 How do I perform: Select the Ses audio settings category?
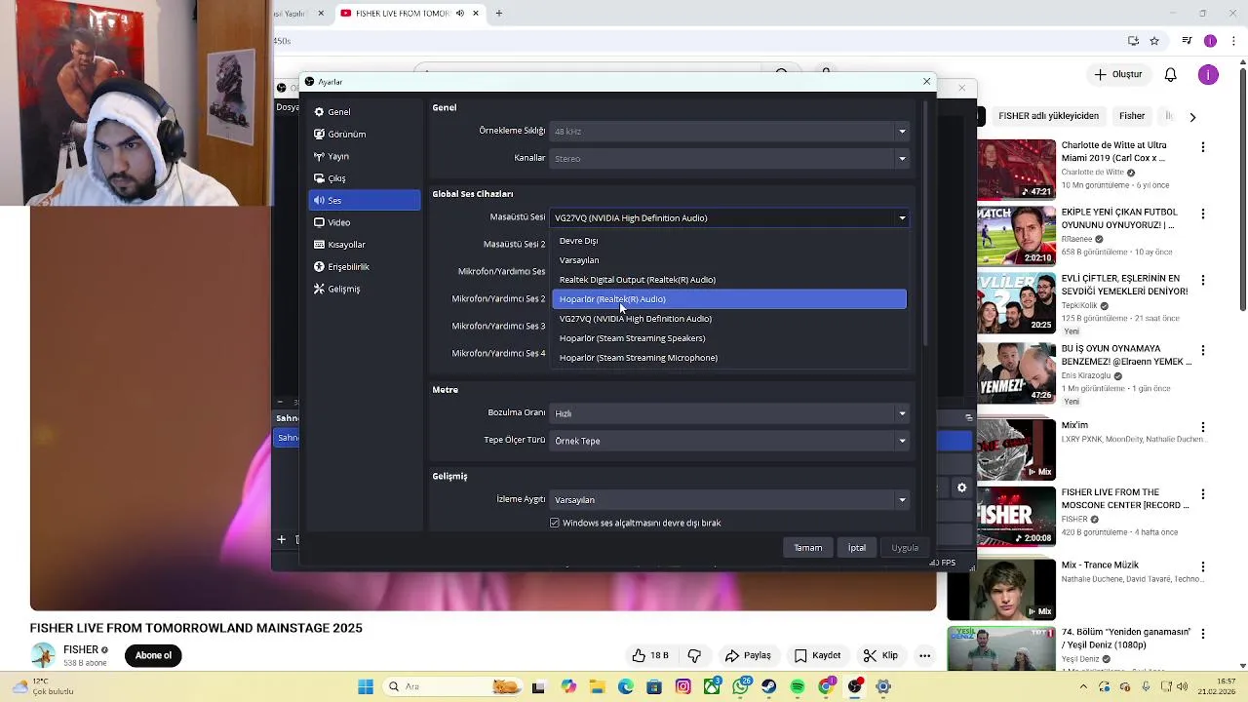(x=364, y=200)
